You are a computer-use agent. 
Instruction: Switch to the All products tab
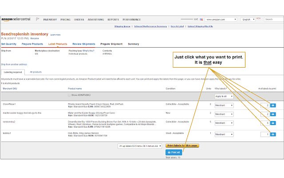[x=35, y=72]
